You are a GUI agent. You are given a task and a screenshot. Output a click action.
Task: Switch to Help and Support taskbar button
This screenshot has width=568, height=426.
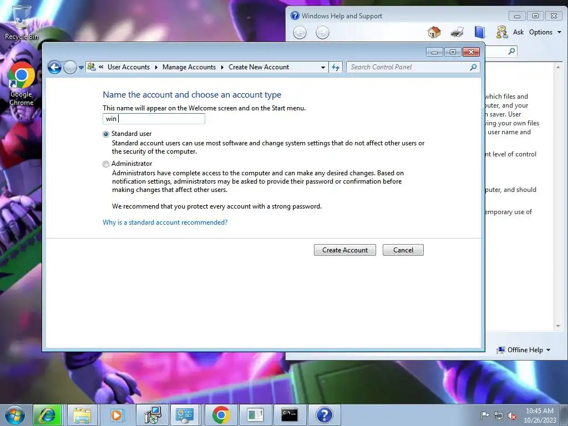click(x=324, y=415)
